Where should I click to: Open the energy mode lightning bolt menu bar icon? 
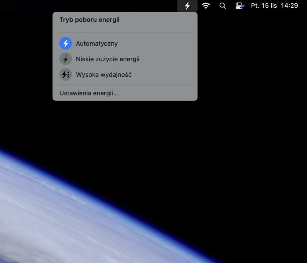[187, 6]
